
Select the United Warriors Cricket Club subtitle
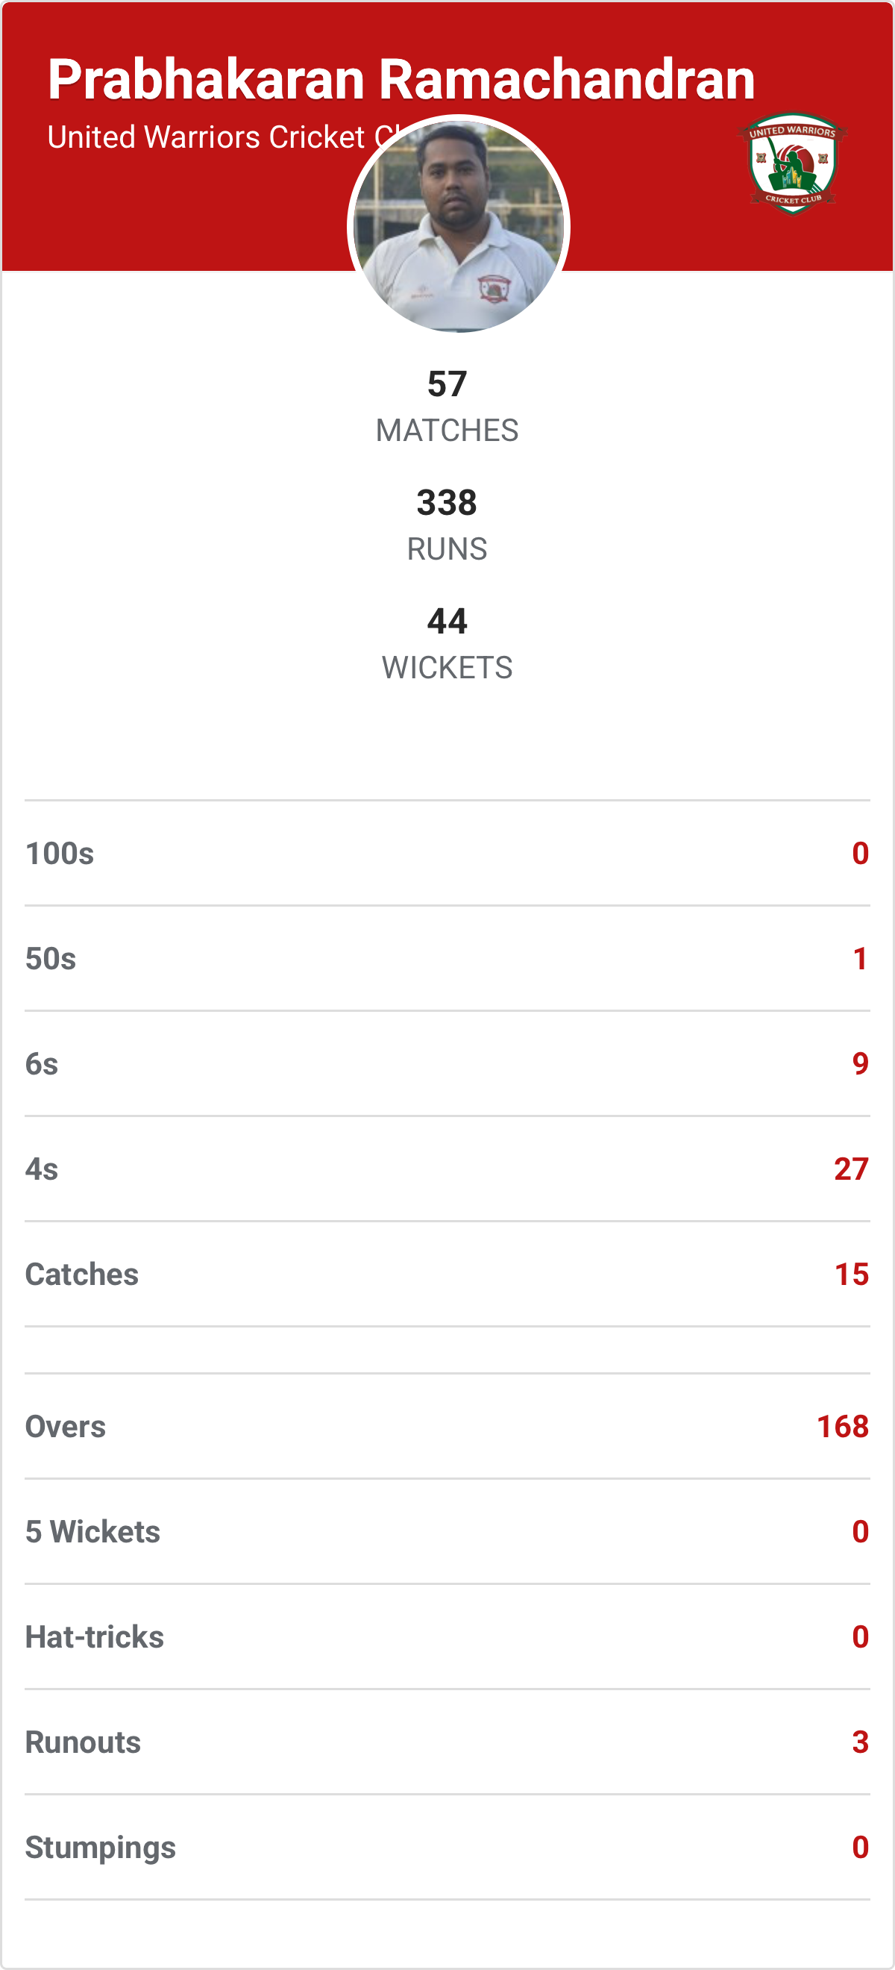point(207,137)
